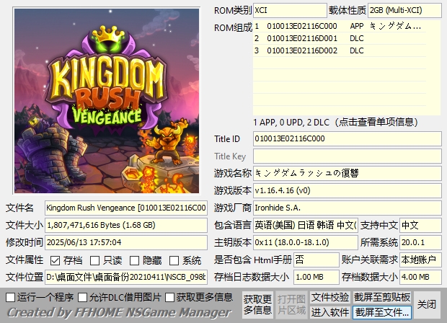Select ROM row 010013E02116D001 DLC
Viewport: 447px width, 323px height.
(x=340, y=38)
